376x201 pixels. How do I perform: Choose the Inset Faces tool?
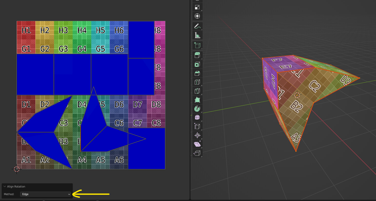tap(197, 64)
